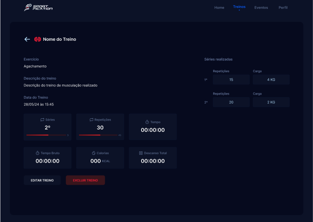Click the Descanso Total value 00:00:00

point(153,161)
